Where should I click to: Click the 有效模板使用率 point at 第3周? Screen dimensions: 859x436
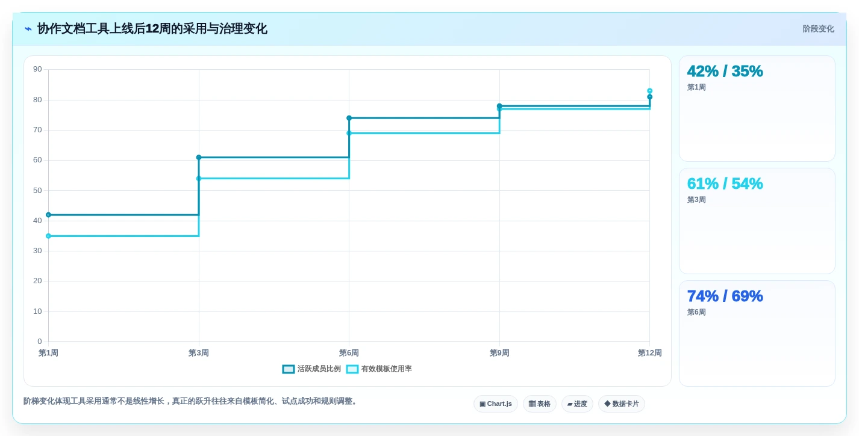point(199,179)
